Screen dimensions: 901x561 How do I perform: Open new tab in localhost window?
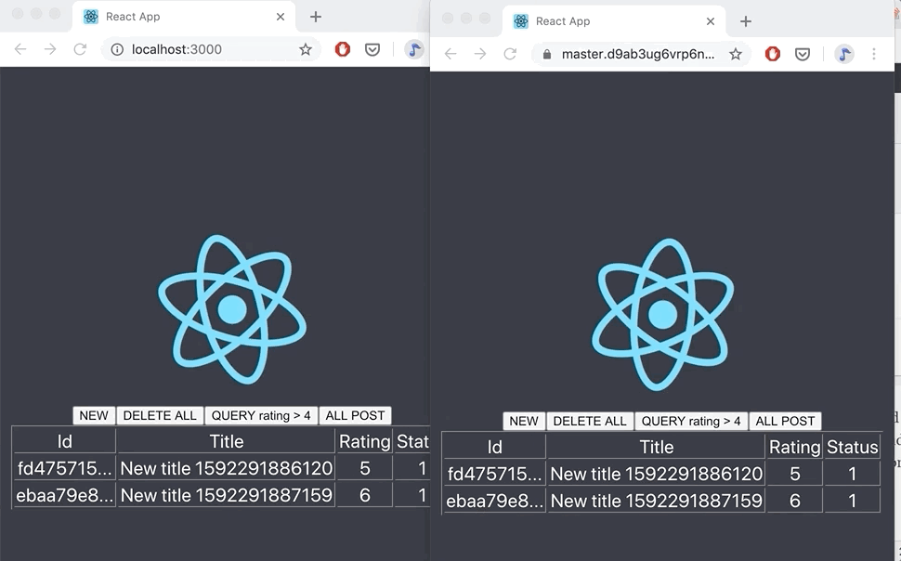click(x=316, y=17)
